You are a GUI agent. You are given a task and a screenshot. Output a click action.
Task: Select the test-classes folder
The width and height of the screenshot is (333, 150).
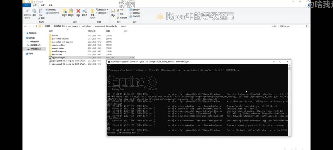coord(57,54)
